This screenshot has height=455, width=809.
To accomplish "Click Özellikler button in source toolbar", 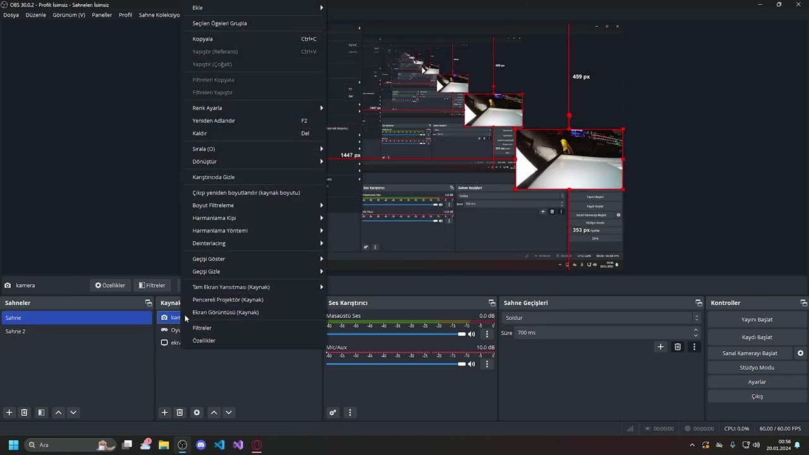I will (110, 286).
